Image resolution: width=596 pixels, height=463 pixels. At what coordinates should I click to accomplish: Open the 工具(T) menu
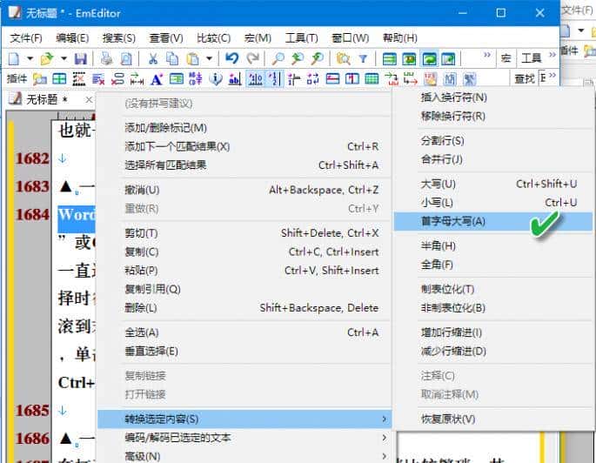pyautogui.click(x=301, y=38)
